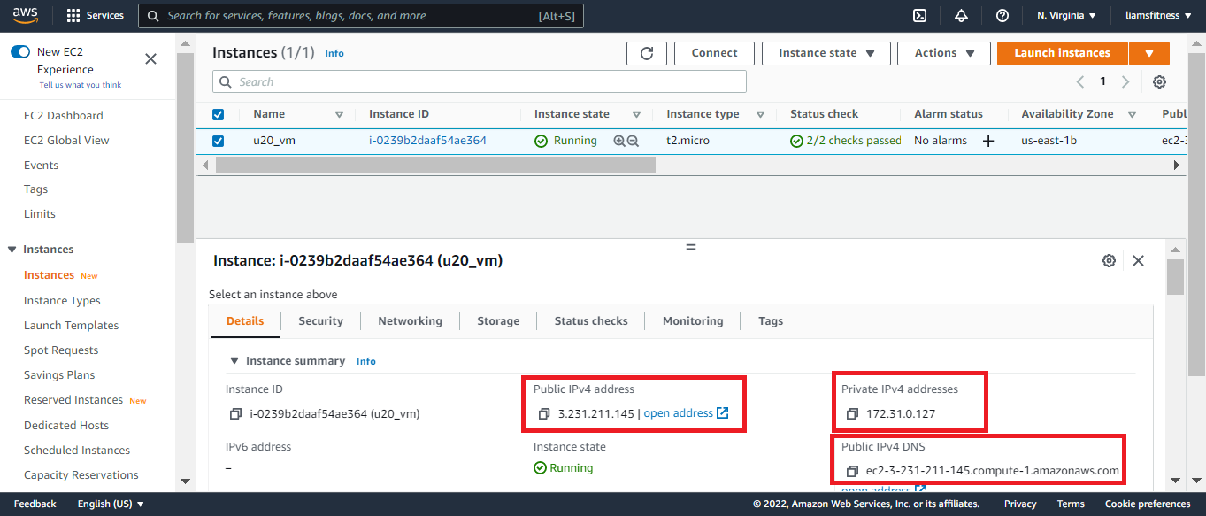Open the help question mark icon
This screenshot has width=1206, height=516.
coord(1002,16)
